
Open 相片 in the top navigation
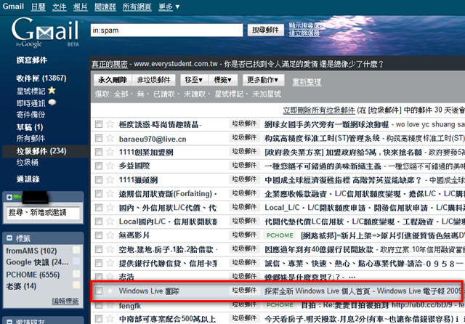(x=81, y=7)
